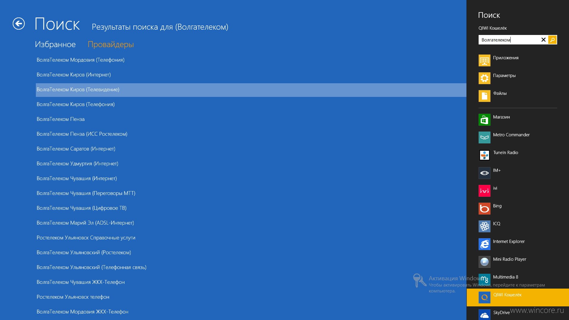This screenshot has width=569, height=320.
Task: Search in the ICQ app
Action: 518,226
